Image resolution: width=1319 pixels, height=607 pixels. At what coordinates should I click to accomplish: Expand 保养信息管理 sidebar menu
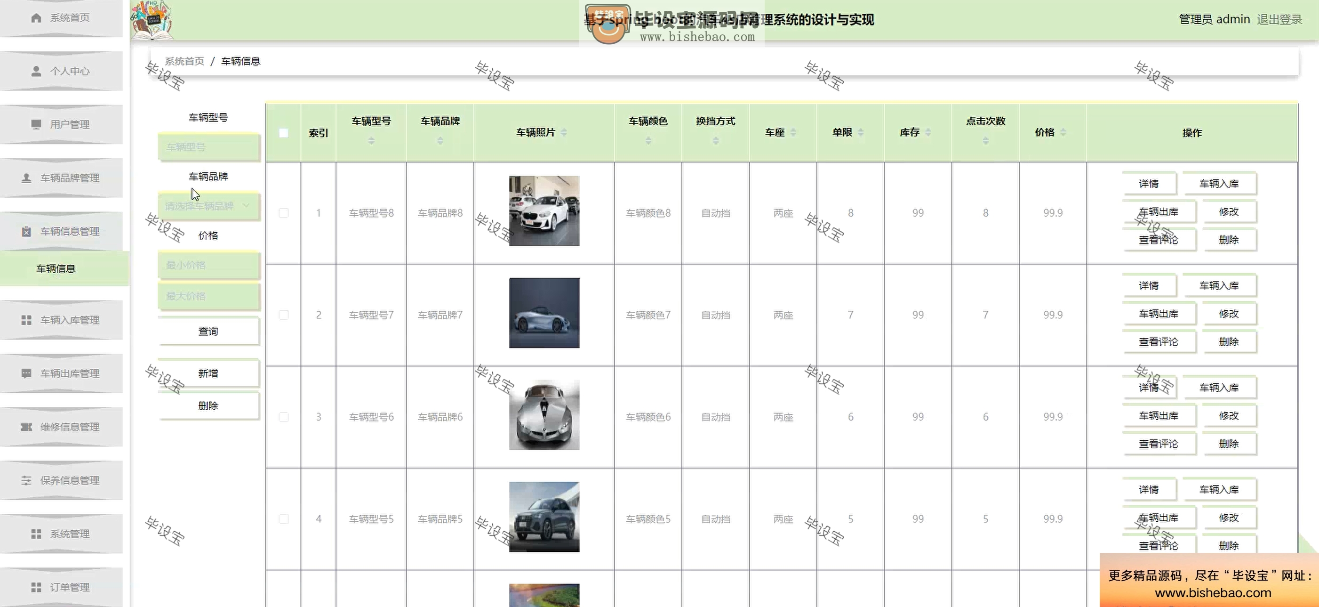tap(62, 480)
